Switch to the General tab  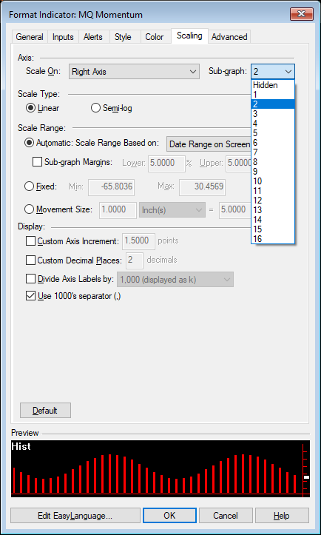pos(30,37)
